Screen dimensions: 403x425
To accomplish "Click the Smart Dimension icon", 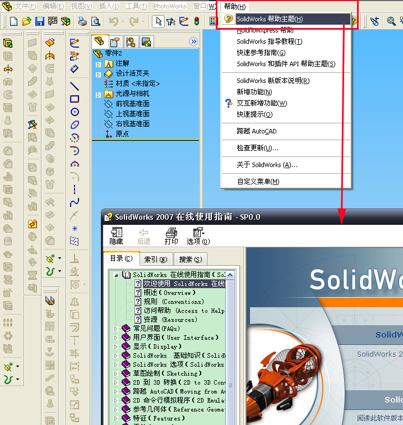I will point(75,69).
